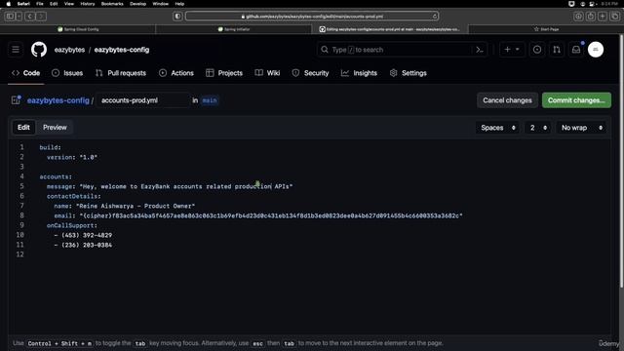624x351 pixels.
Task: Open the pull requests icon in header
Action: pos(557,50)
